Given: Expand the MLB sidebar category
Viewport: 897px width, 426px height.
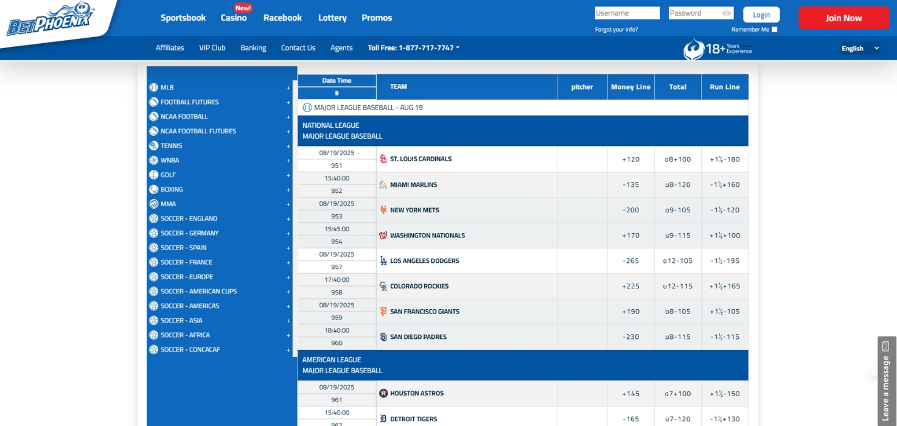Looking at the screenshot, I should tap(288, 88).
